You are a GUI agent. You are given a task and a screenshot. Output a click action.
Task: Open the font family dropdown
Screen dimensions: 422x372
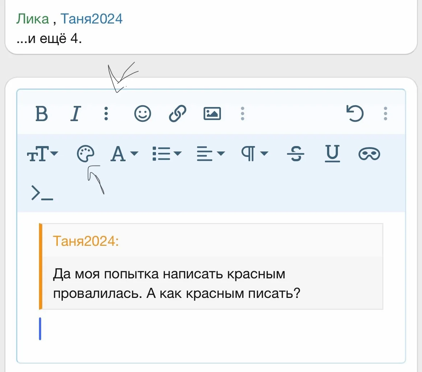click(x=124, y=154)
